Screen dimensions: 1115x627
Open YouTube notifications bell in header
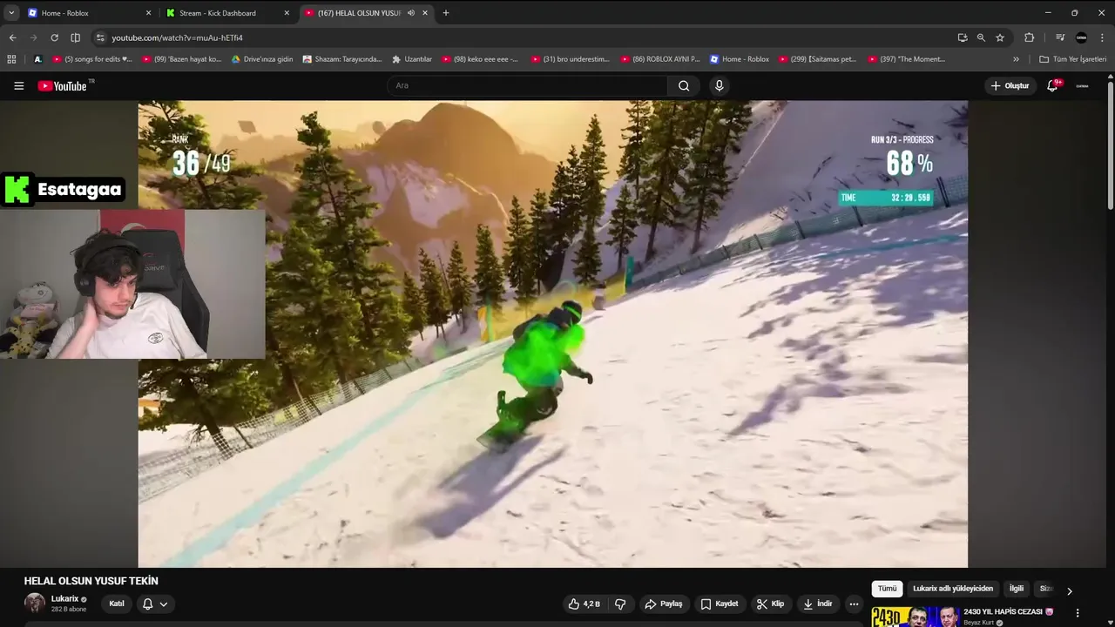1052,85
